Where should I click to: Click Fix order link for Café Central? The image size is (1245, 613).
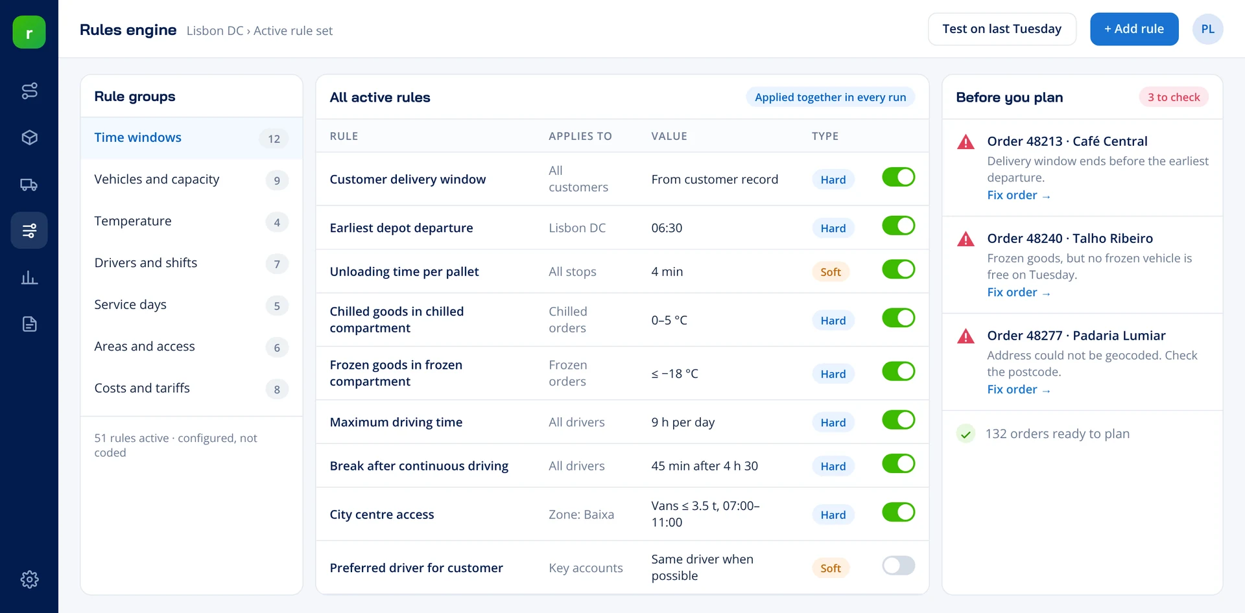(1019, 195)
